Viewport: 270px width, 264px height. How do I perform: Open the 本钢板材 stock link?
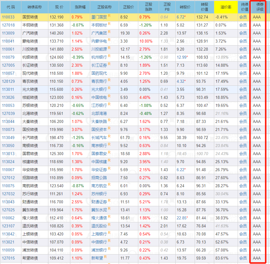[99, 25]
